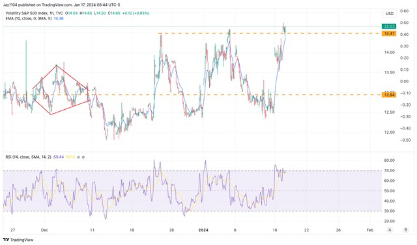Click the 0.60 right axis label
This screenshot has width=417, height=245.
pos(404,11)
